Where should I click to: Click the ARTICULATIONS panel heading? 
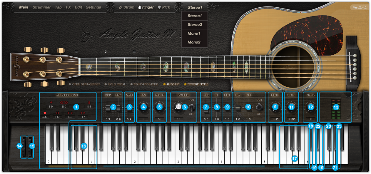[67, 95]
